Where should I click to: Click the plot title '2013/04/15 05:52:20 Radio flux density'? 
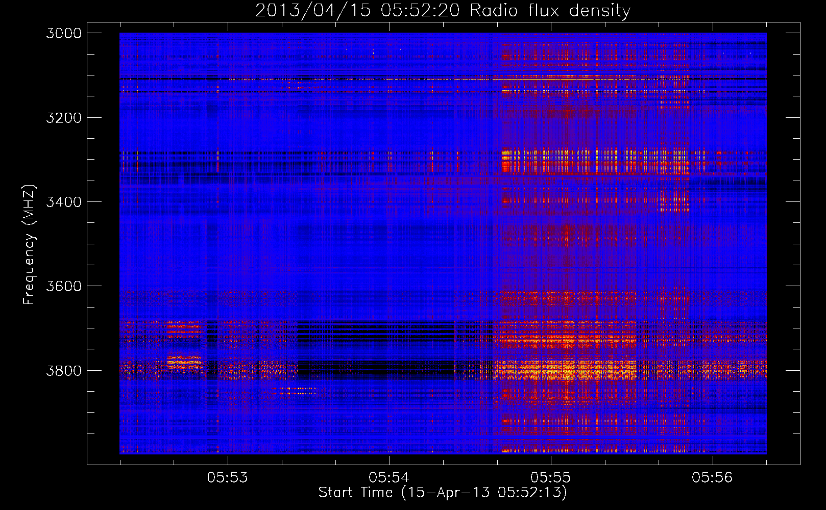click(443, 11)
